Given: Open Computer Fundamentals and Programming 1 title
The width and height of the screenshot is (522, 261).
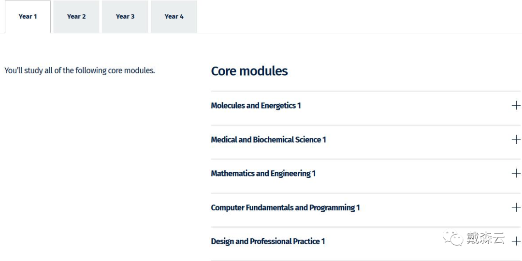Looking at the screenshot, I should tap(285, 207).
